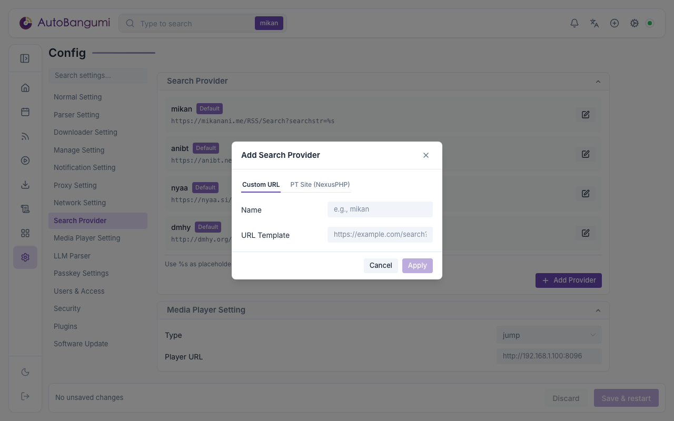
Task: Click the green status indicator dot
Action: pyautogui.click(x=650, y=23)
